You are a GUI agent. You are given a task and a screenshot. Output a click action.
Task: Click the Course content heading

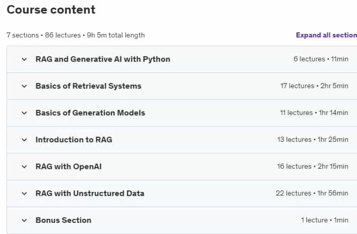click(51, 10)
